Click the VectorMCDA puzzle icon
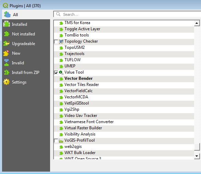Viewport: 201px width, 174px height. coord(61,97)
